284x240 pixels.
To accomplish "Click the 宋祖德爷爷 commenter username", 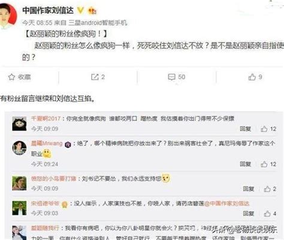I will [x=45, y=203].
